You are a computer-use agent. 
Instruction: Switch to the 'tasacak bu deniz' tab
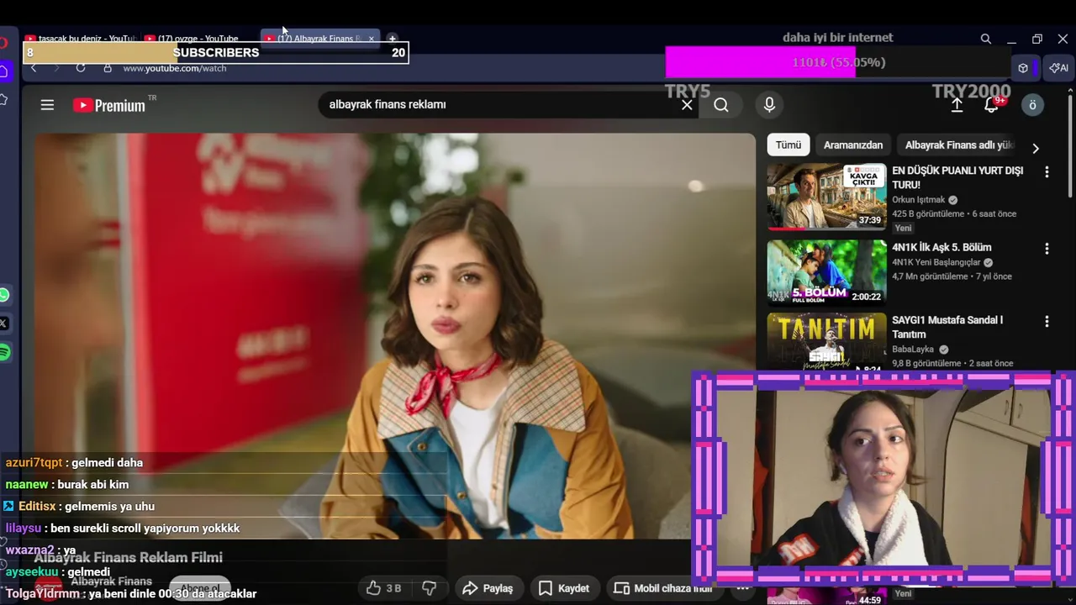(80, 39)
